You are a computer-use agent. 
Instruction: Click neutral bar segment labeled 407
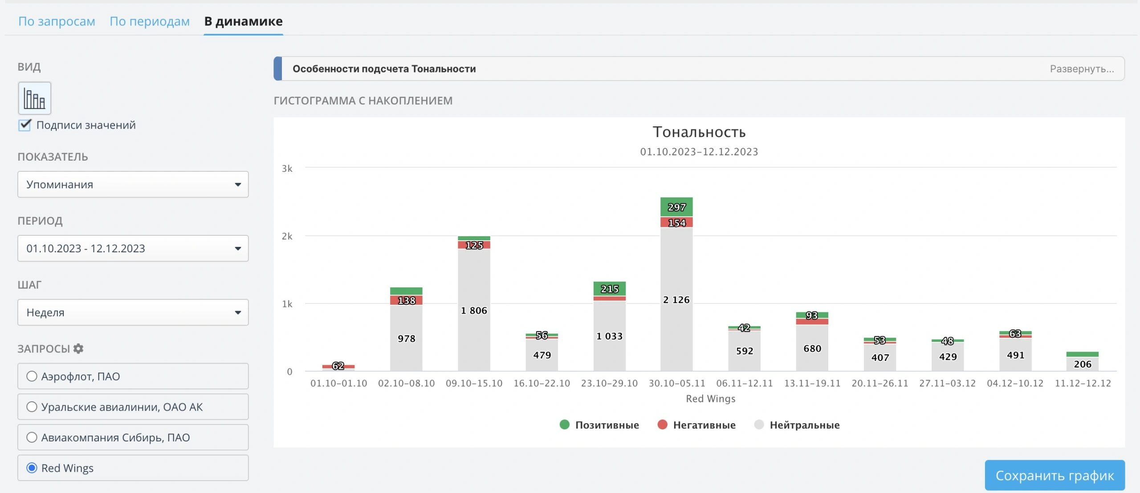(x=879, y=357)
